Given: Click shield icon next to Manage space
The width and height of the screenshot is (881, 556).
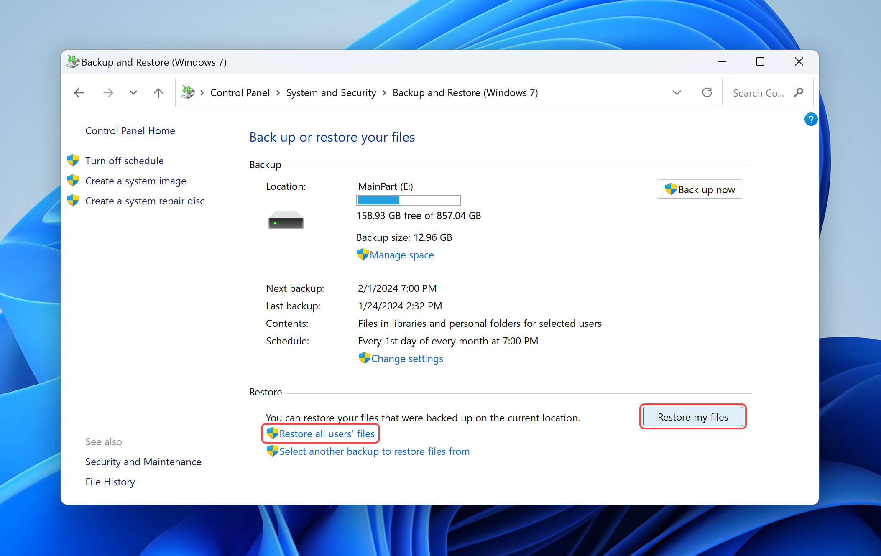Looking at the screenshot, I should [363, 254].
